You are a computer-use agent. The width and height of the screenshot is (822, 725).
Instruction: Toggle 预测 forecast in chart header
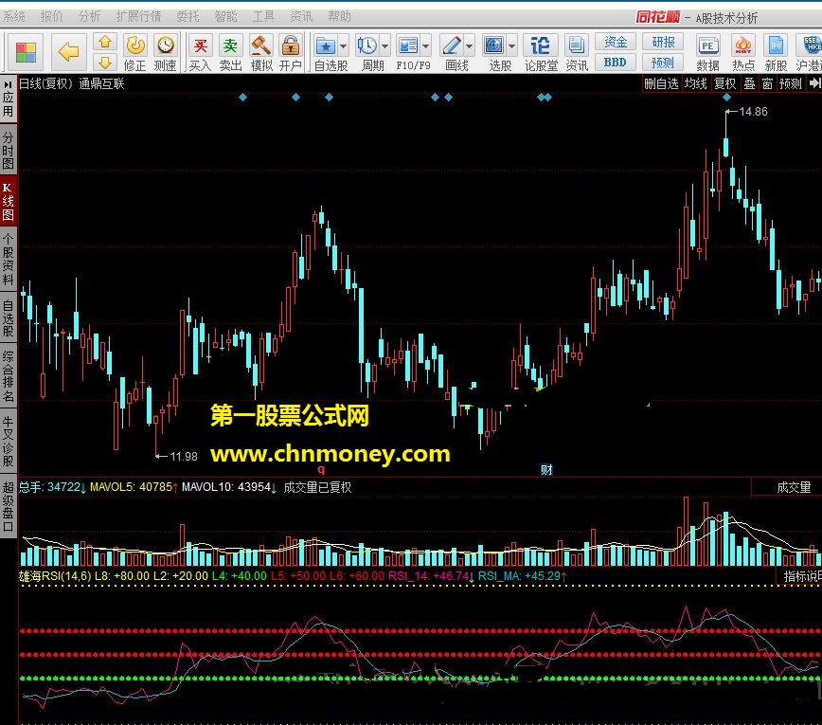click(x=791, y=83)
